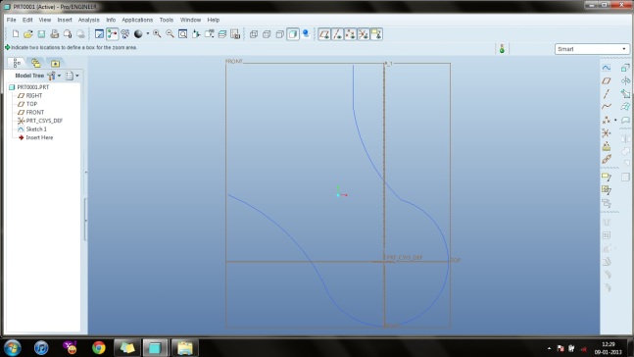Select the Hidden Line display style

[x=267, y=34]
